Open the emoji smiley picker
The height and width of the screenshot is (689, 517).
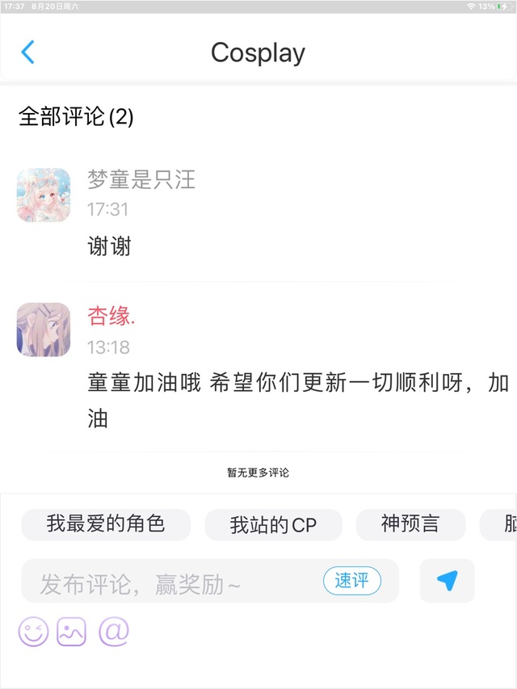[33, 632]
